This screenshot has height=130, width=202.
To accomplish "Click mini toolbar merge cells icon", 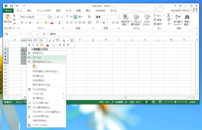I will click(72, 40).
